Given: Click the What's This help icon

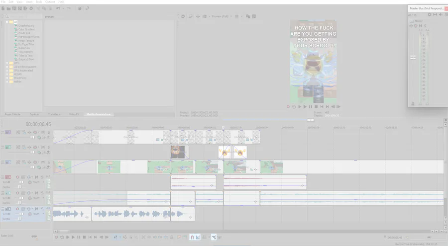Looking at the screenshot, I should point(87,8).
